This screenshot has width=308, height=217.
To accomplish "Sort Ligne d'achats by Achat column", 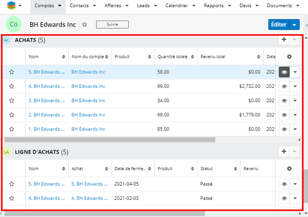I will click(x=106, y=169).
